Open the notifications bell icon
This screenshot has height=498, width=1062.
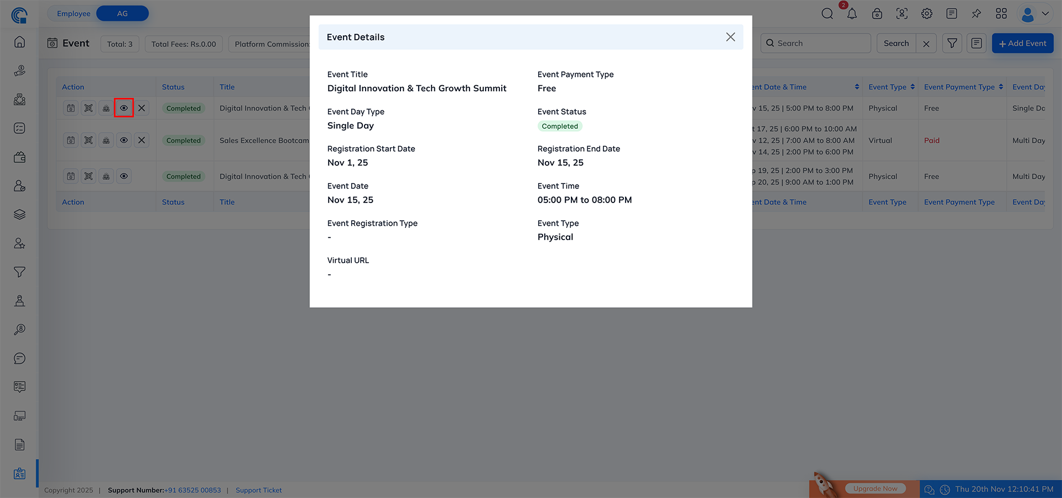pyautogui.click(x=852, y=13)
